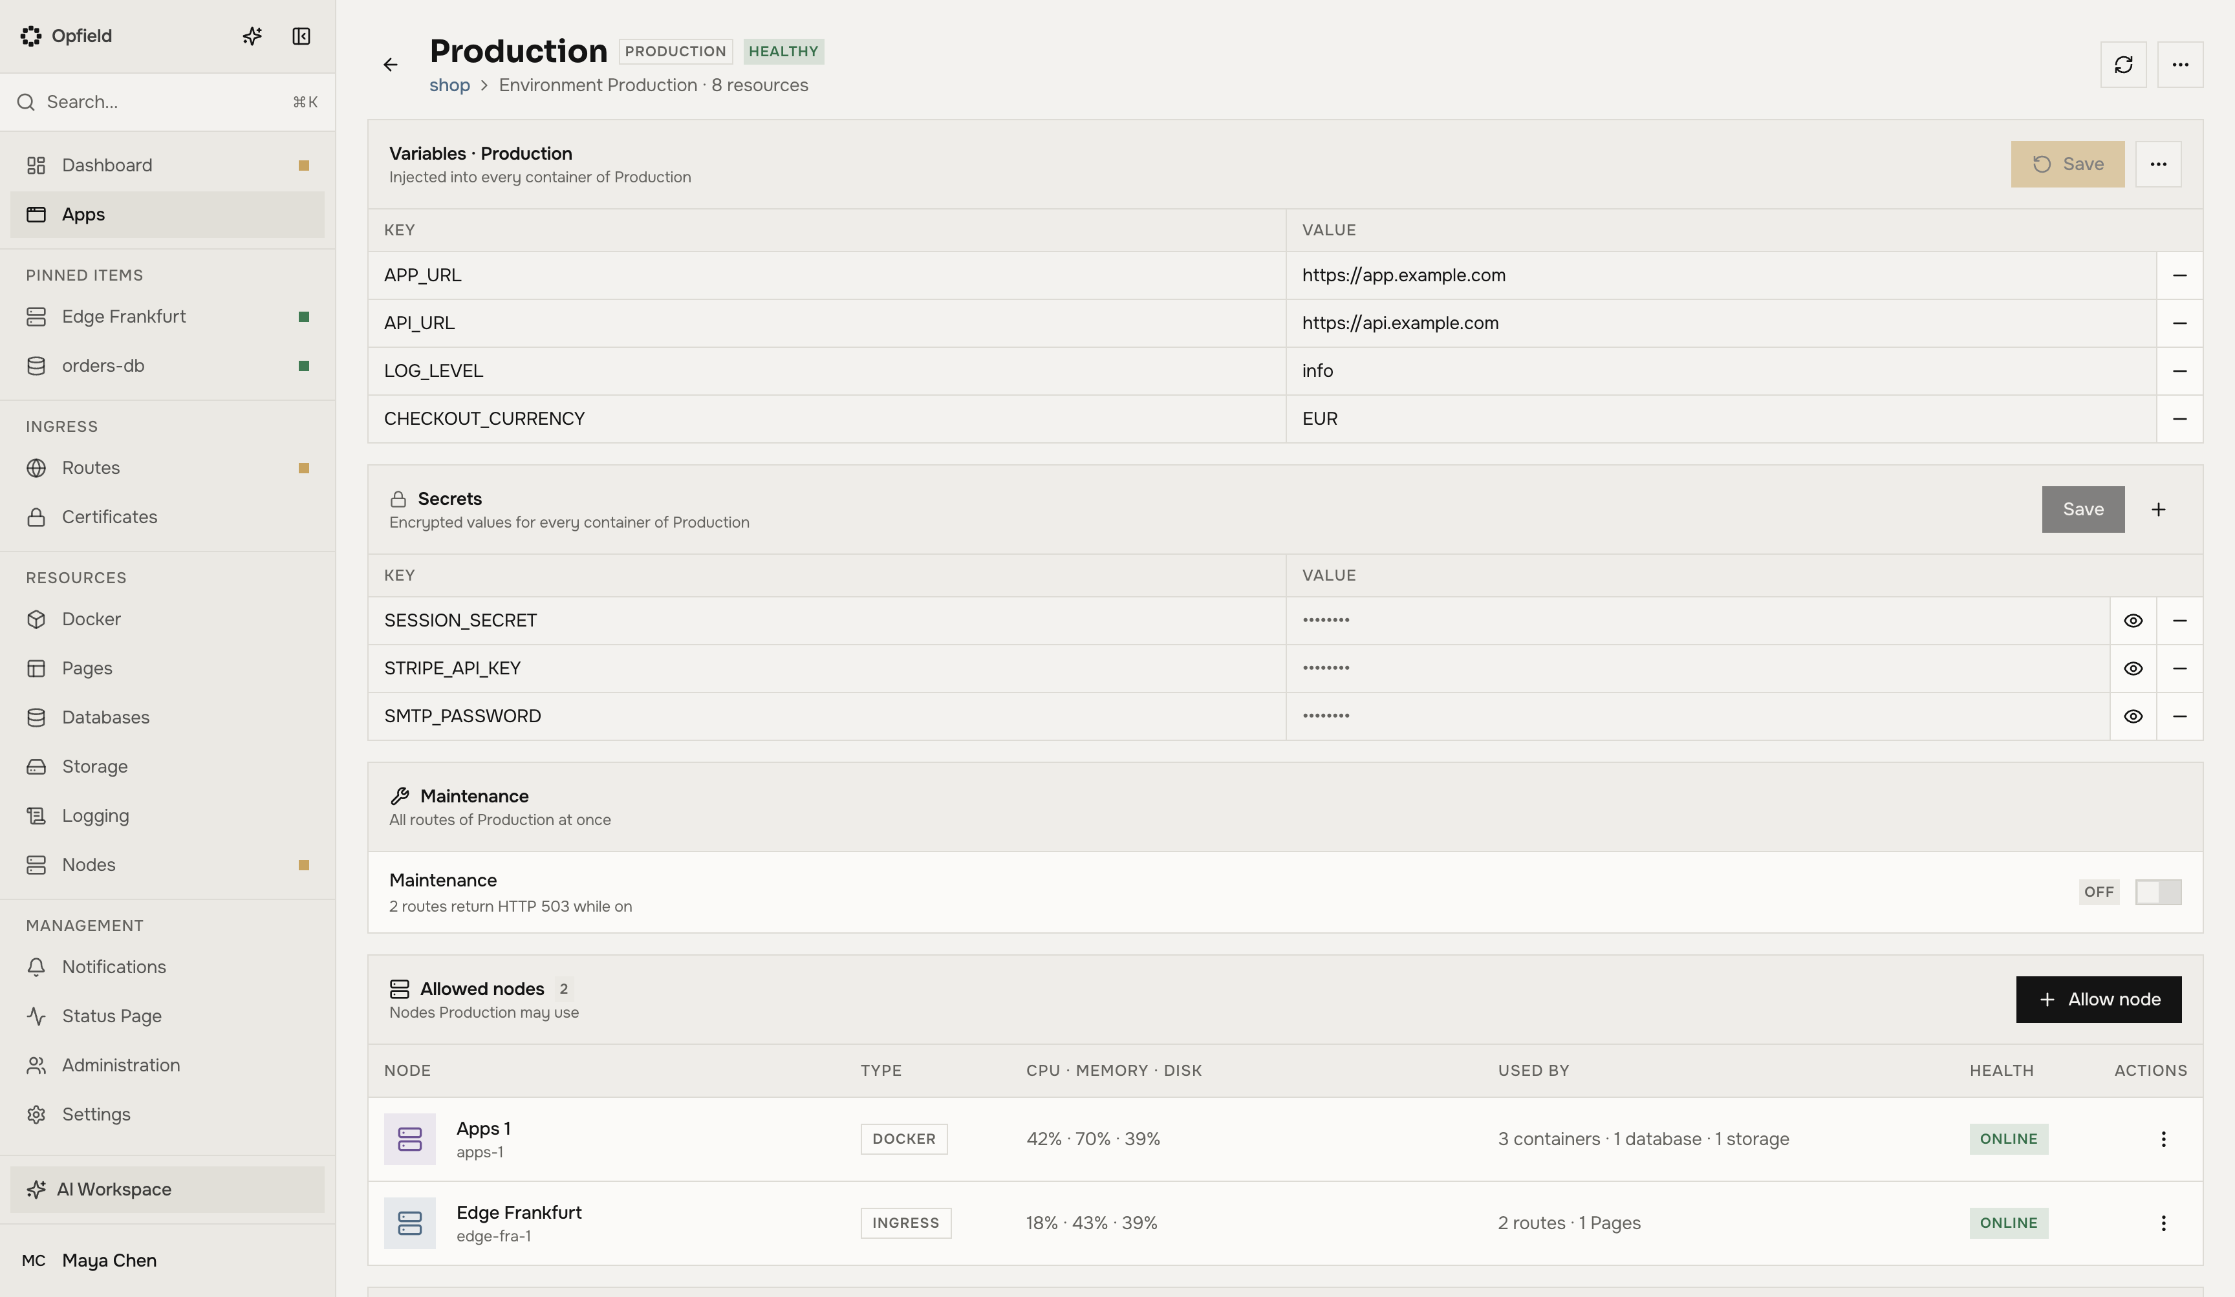Open Notifications in sidebar
2235x1297 pixels.
167,967
